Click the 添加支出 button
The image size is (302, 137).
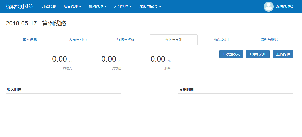tap(258, 54)
